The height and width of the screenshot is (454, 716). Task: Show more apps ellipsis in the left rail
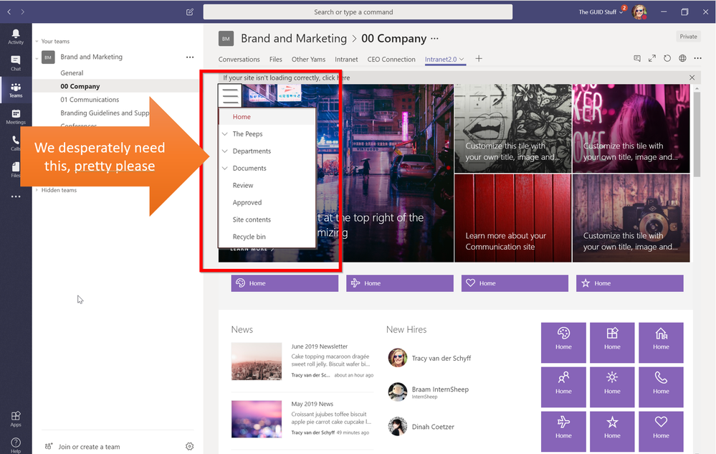click(x=16, y=197)
